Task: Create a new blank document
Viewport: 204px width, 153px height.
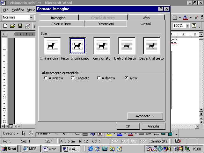Action: coord(5,26)
